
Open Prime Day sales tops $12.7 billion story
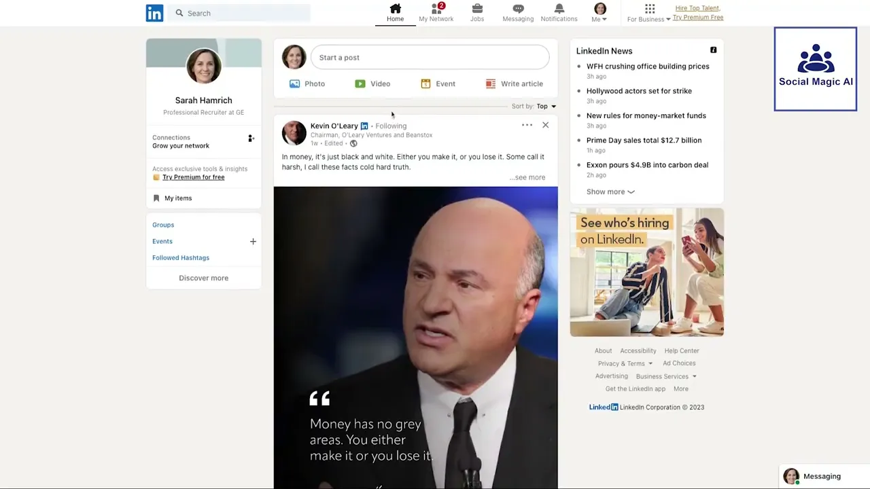pyautogui.click(x=644, y=141)
